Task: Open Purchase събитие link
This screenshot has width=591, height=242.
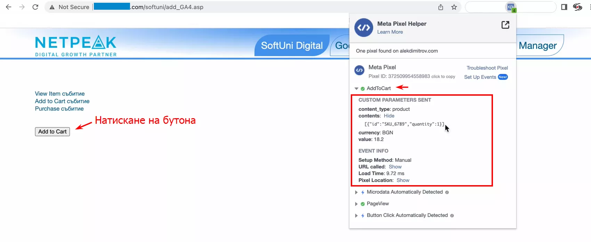Action: click(x=59, y=109)
